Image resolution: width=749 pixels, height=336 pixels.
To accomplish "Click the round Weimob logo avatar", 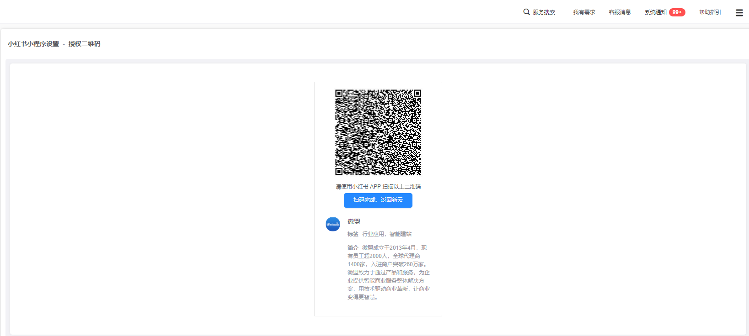I will [x=332, y=224].
